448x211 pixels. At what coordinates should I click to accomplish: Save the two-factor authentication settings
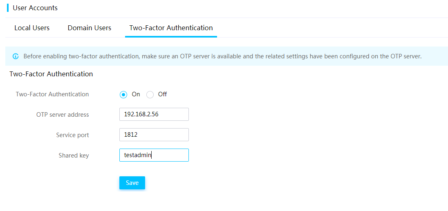[132, 183]
